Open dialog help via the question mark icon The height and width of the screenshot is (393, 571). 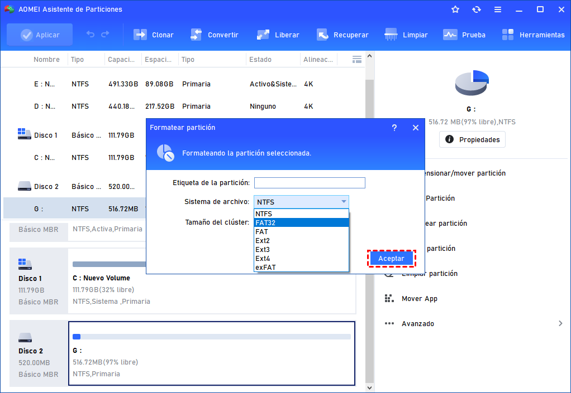tap(394, 128)
